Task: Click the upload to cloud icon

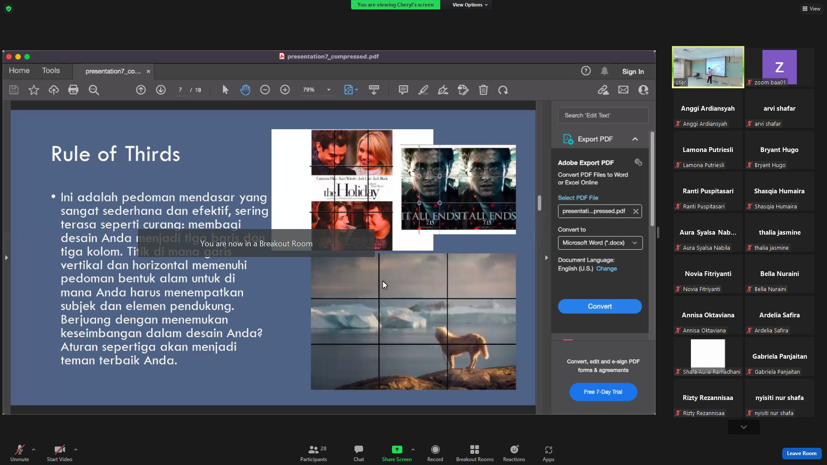Action: coord(53,90)
